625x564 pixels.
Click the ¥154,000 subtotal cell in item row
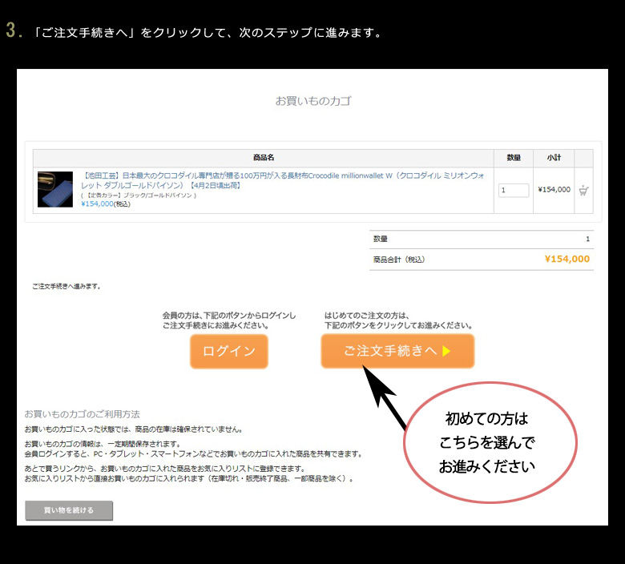pos(554,190)
